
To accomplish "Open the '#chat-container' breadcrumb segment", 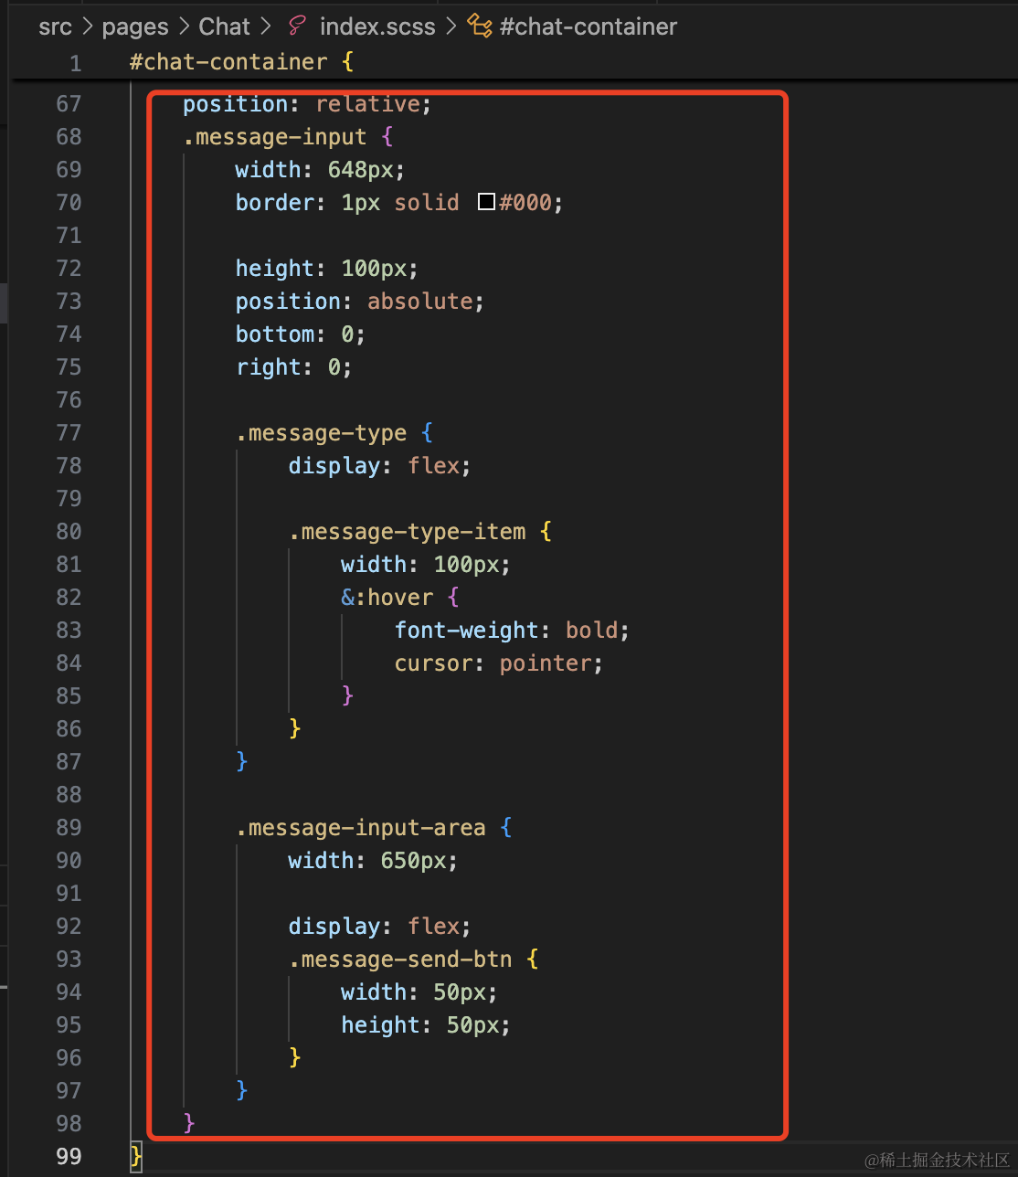I will [x=589, y=27].
